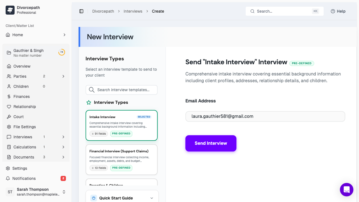Click the Email Address input field

(265, 116)
